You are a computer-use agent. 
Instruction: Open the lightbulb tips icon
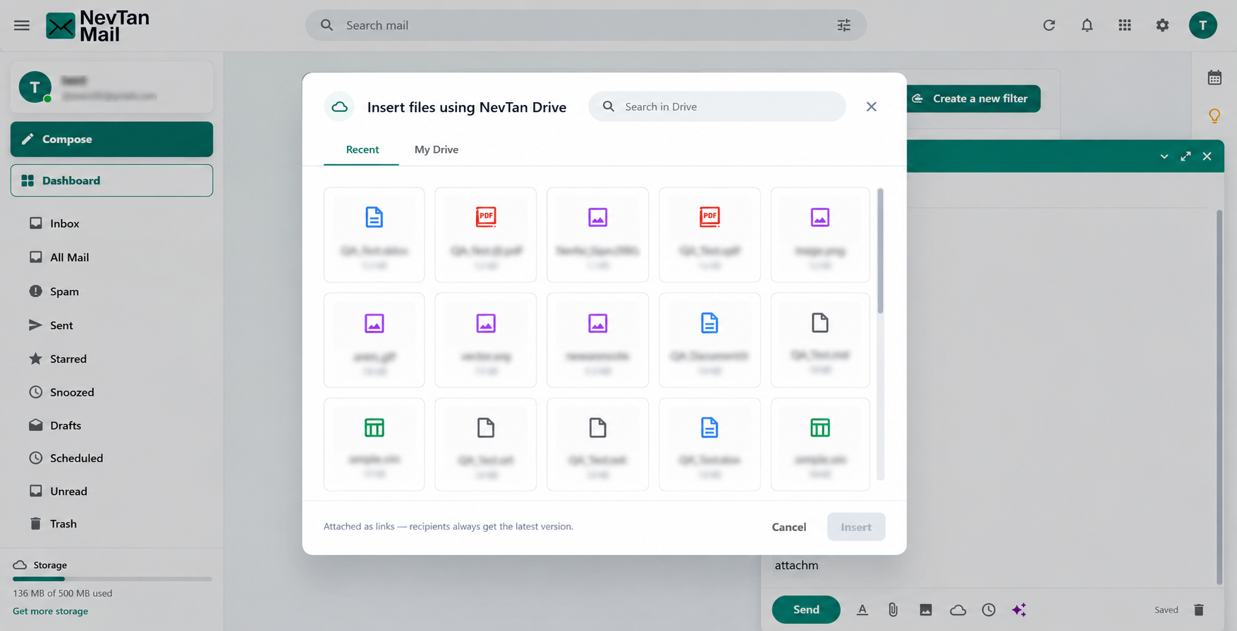[x=1214, y=115]
